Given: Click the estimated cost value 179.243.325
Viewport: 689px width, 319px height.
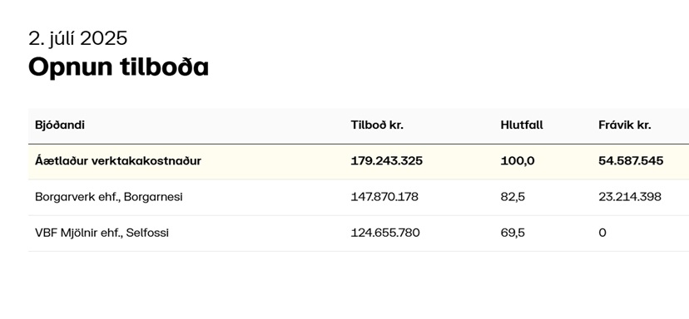Looking at the screenshot, I should (x=387, y=161).
